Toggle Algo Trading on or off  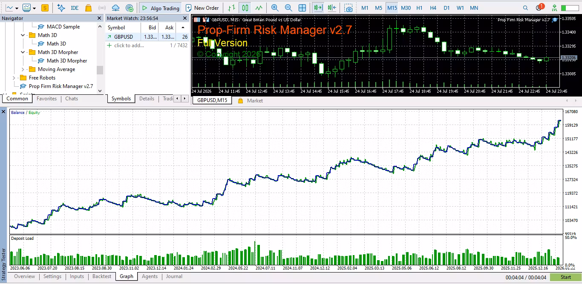click(x=161, y=8)
